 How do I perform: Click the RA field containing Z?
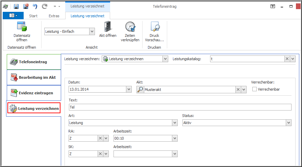(x=83, y=138)
